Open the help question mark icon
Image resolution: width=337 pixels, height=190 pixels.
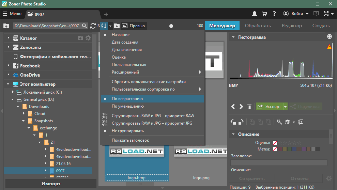[x=274, y=14]
